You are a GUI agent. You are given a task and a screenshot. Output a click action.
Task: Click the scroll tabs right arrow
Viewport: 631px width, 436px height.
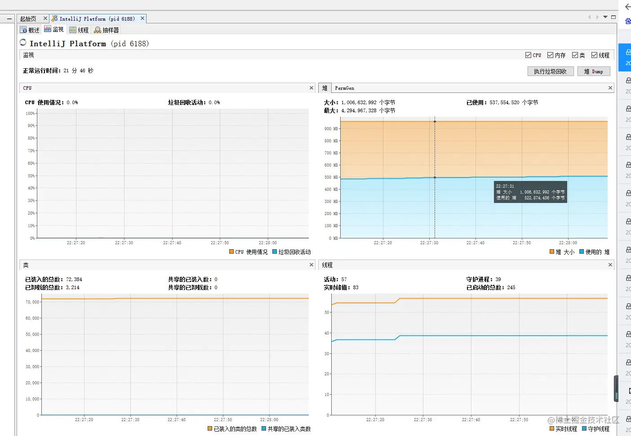coord(597,17)
